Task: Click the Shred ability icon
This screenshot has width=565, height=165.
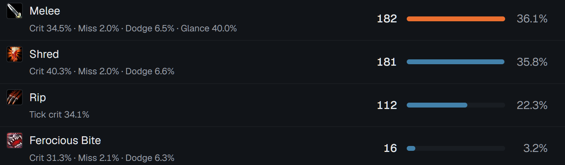Action: (x=15, y=54)
